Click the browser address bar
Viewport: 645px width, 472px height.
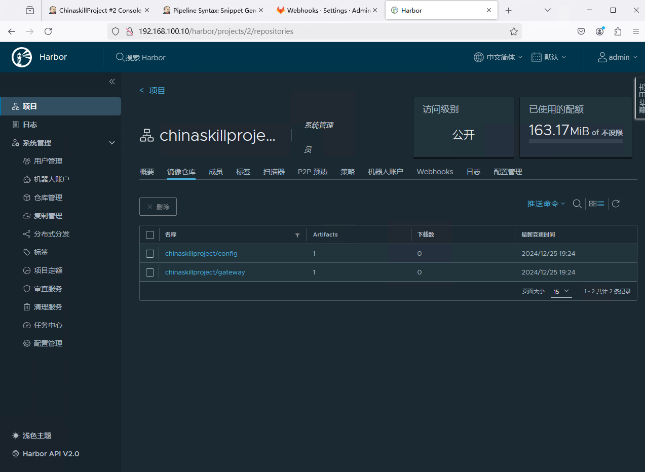coord(315,31)
